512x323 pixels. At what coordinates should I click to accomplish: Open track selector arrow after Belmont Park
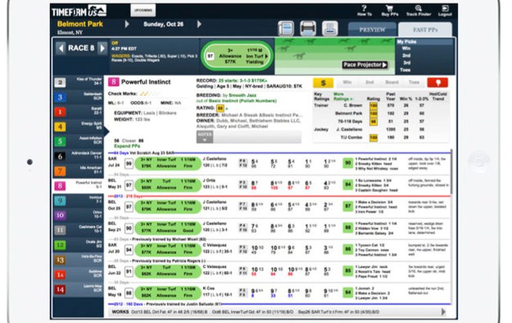pyautogui.click(x=127, y=24)
